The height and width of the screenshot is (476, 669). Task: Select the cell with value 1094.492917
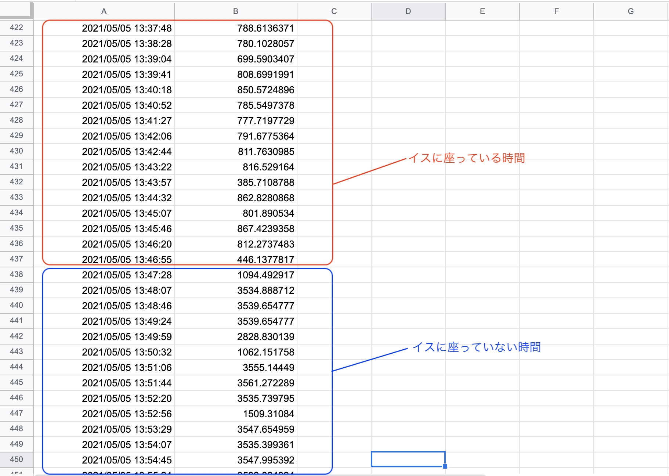click(x=265, y=275)
